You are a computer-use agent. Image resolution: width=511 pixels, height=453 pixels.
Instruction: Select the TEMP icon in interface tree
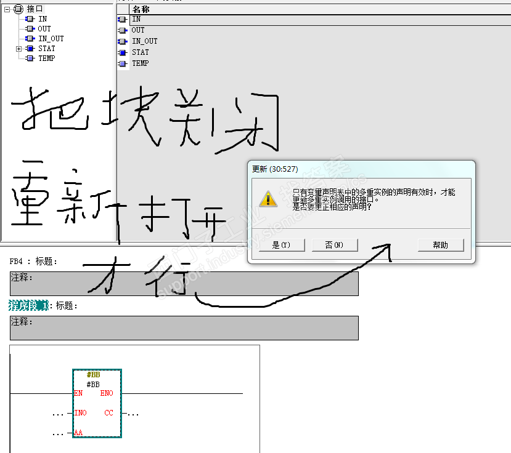tap(30, 58)
